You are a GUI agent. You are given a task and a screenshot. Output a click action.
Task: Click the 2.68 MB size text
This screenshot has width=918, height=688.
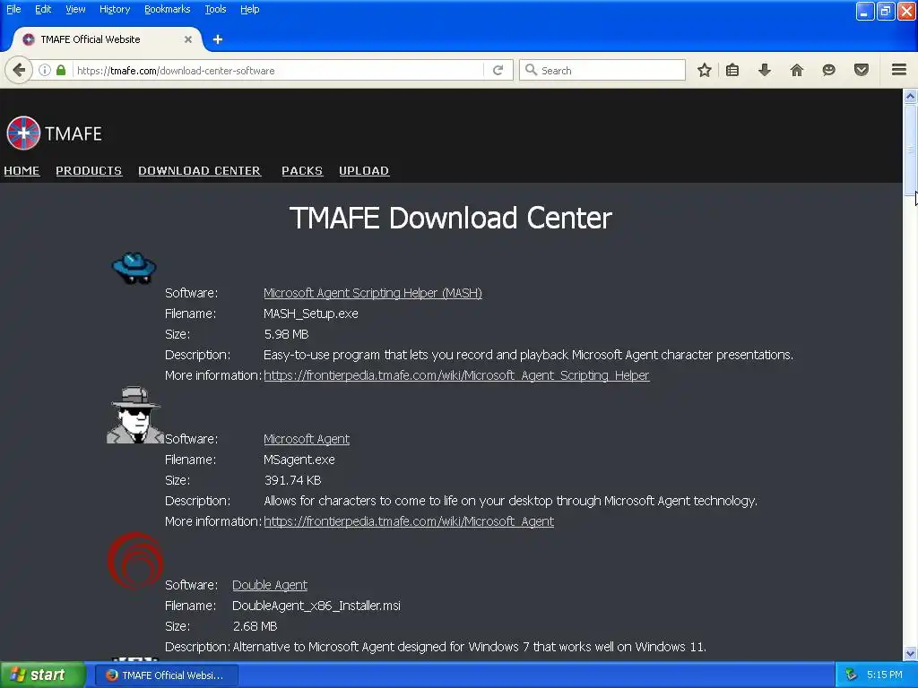coord(255,626)
